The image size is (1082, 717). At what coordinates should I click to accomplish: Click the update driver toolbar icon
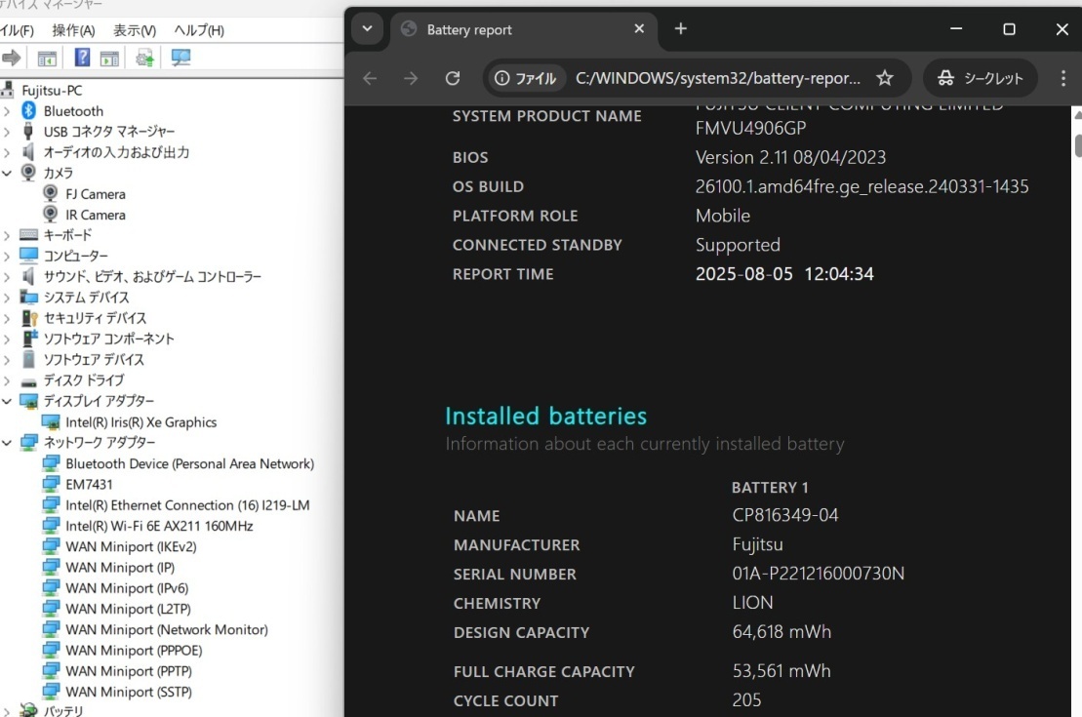tap(145, 59)
